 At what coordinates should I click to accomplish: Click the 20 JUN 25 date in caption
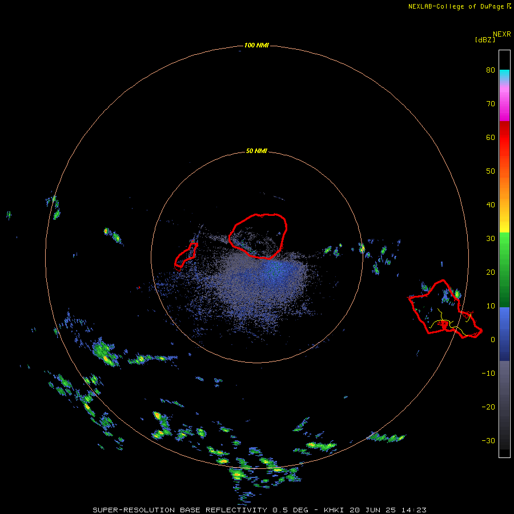pyautogui.click(x=373, y=510)
